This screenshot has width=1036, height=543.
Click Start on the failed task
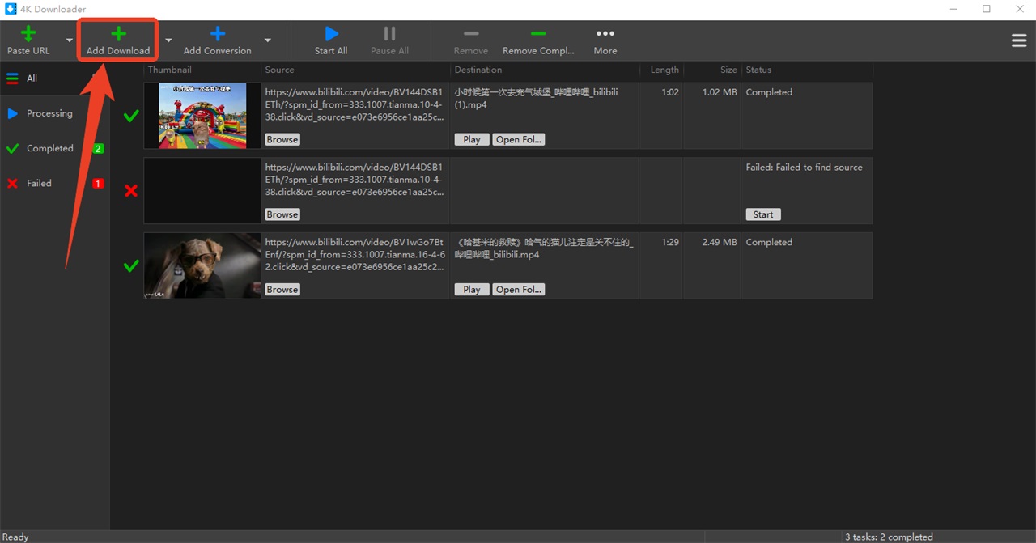(763, 214)
